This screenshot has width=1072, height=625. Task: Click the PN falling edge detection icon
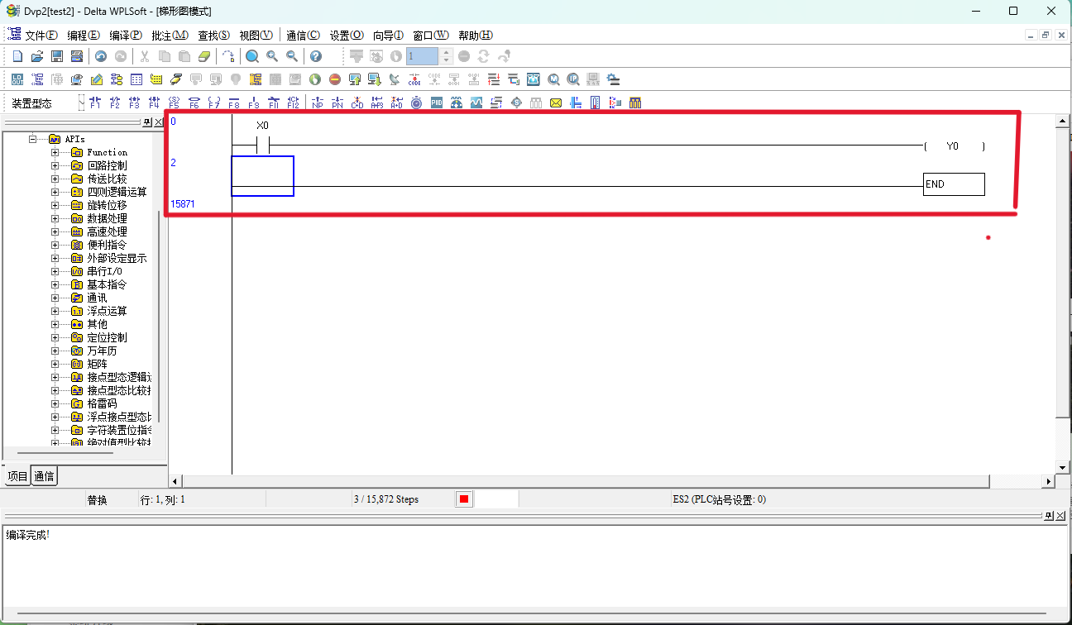tap(337, 103)
